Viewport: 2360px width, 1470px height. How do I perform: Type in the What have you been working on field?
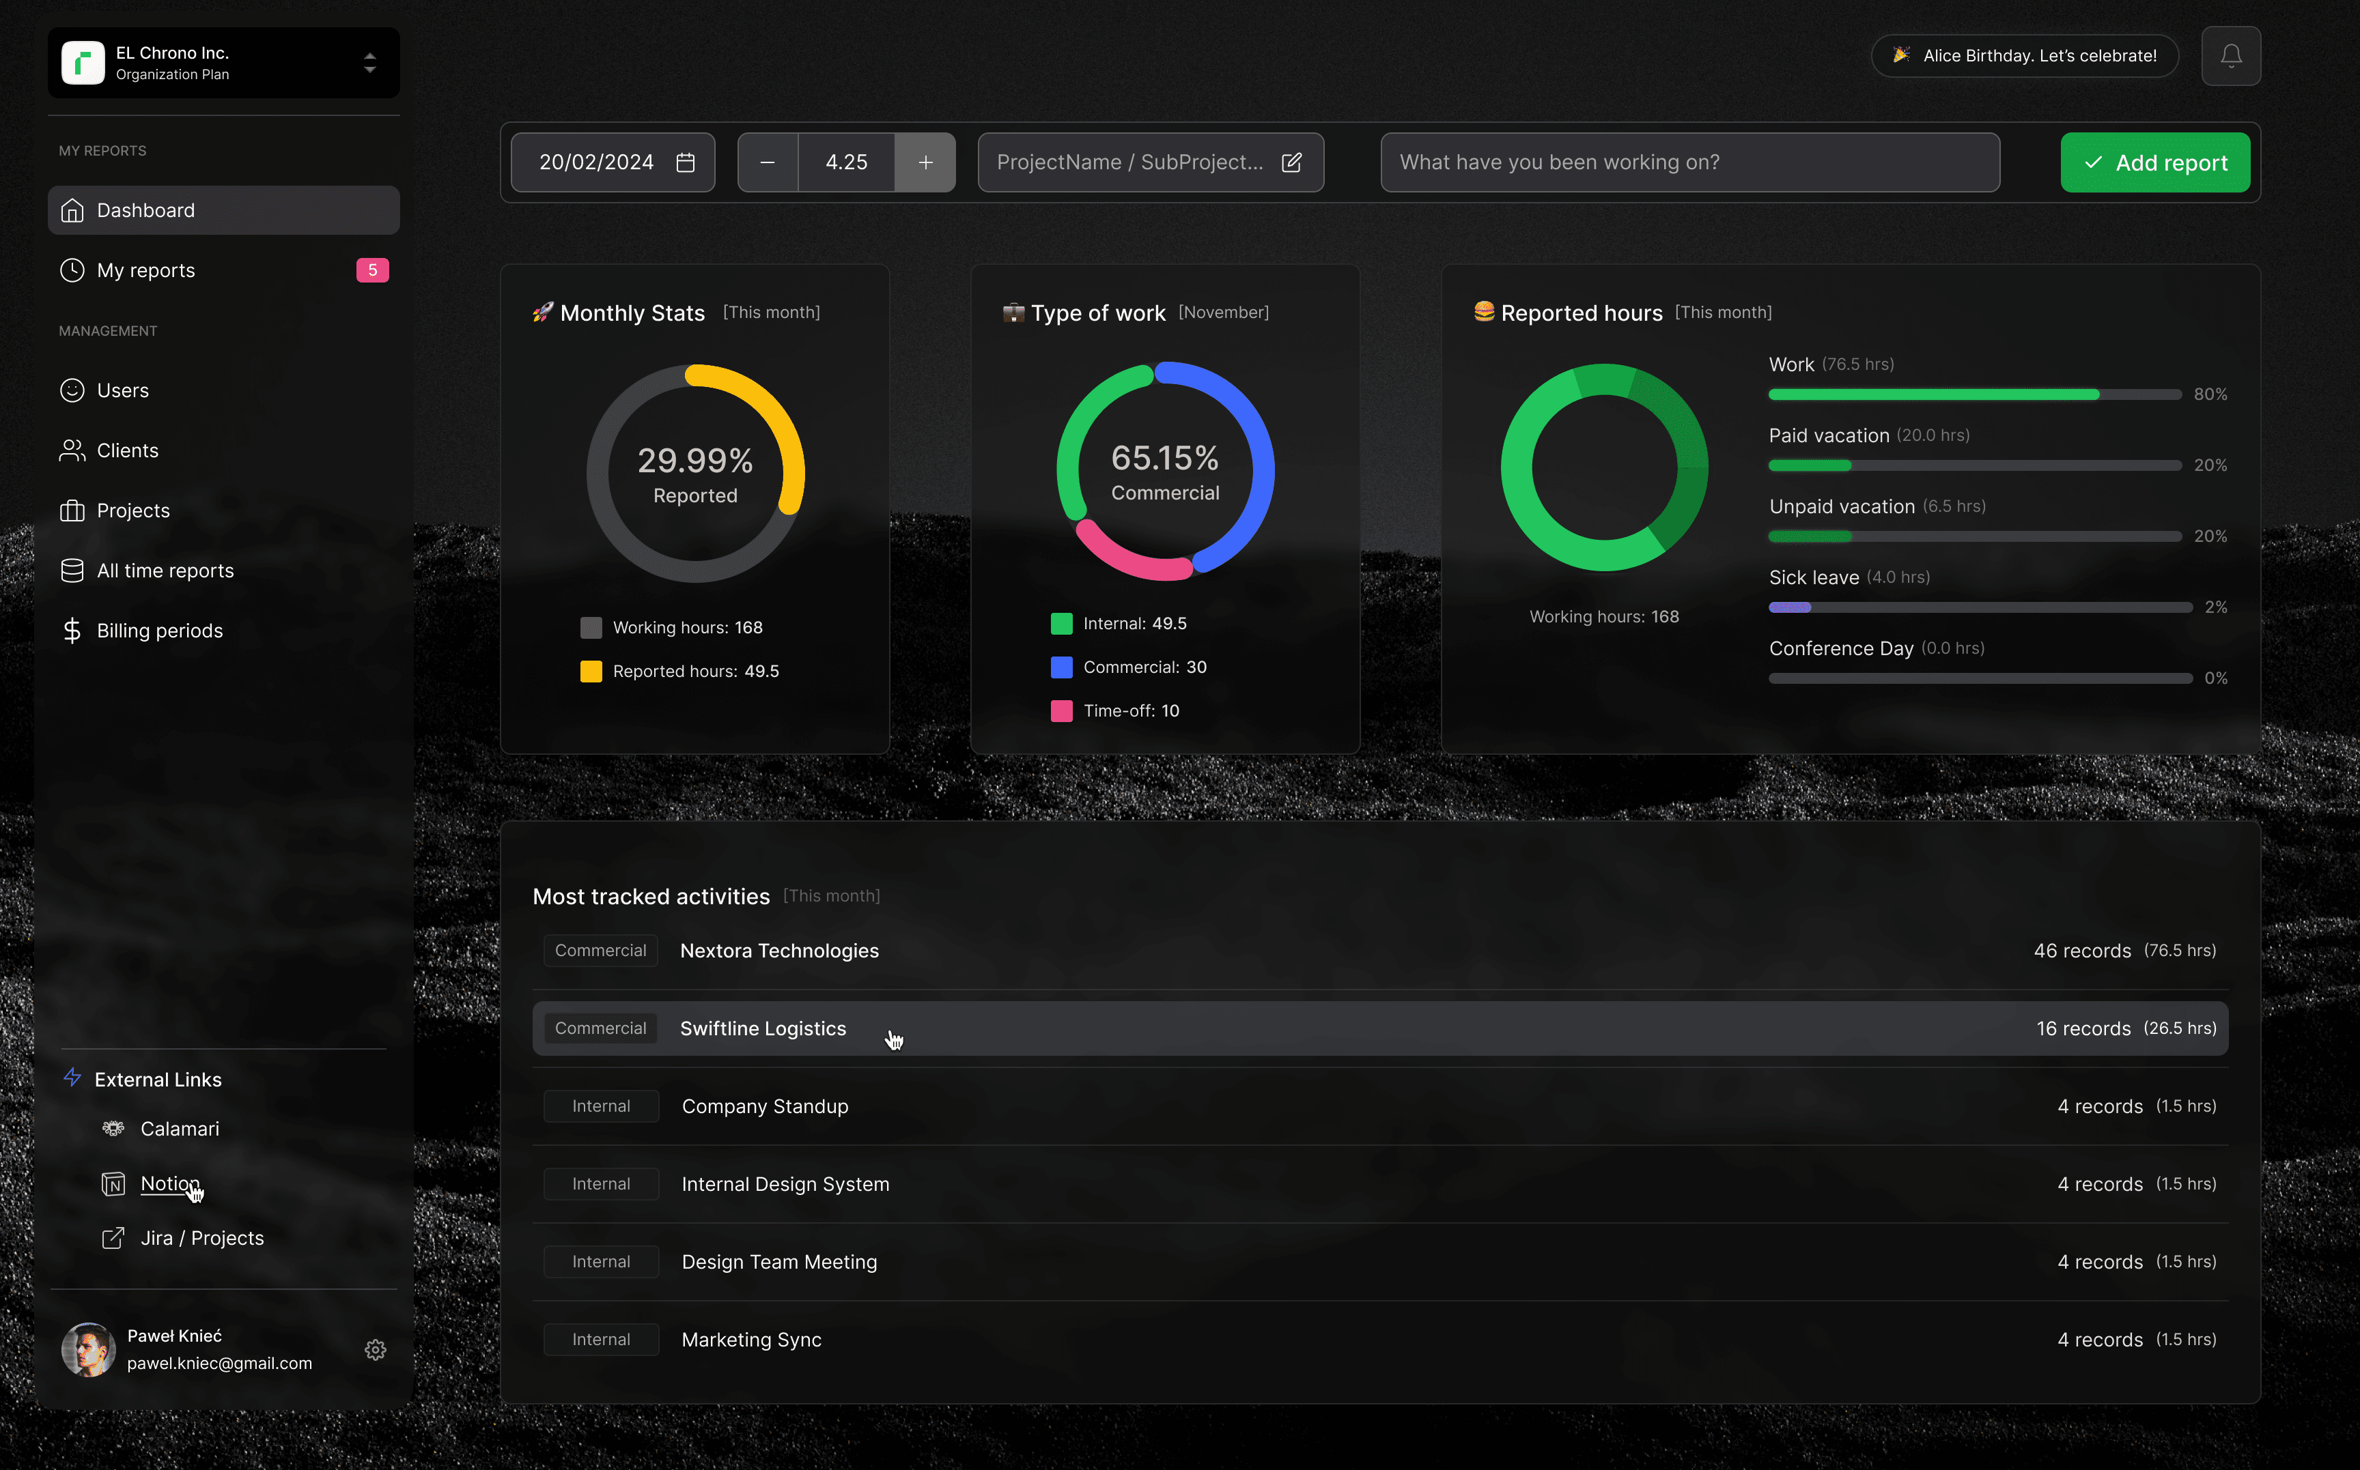point(1689,162)
